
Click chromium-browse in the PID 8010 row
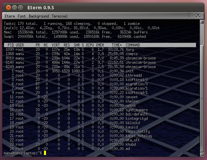pyautogui.click(x=141, y=58)
